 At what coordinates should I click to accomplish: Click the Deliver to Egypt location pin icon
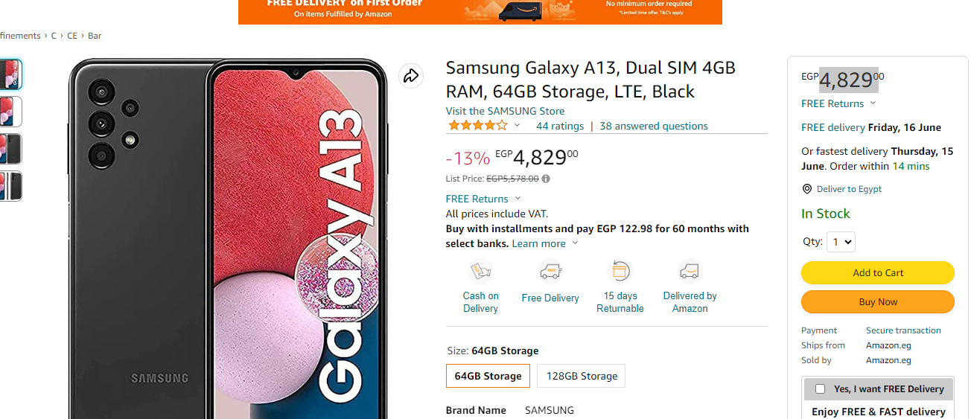point(806,189)
